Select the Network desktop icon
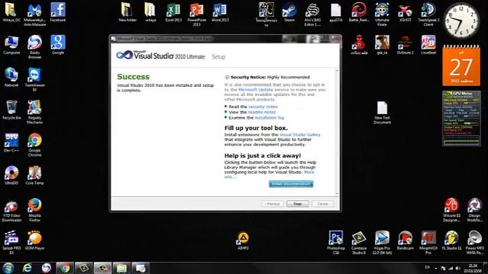 point(11,78)
